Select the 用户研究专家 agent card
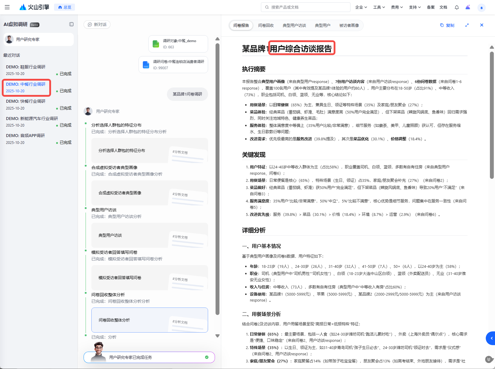The image size is (495, 369). 39,39
